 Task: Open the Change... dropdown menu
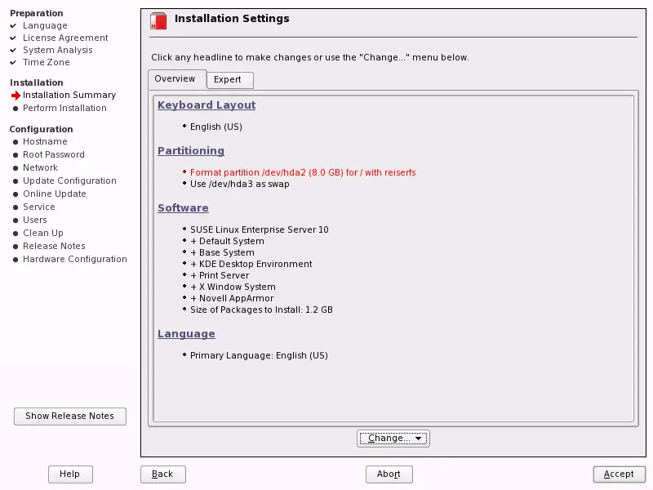pyautogui.click(x=393, y=438)
